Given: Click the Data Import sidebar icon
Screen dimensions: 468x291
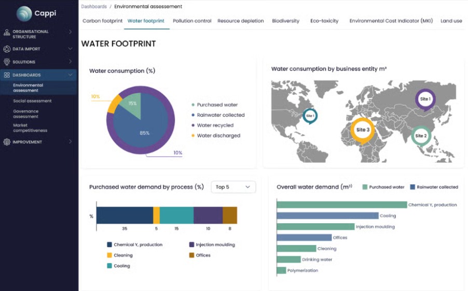Looking at the screenshot, I should pos(7,49).
